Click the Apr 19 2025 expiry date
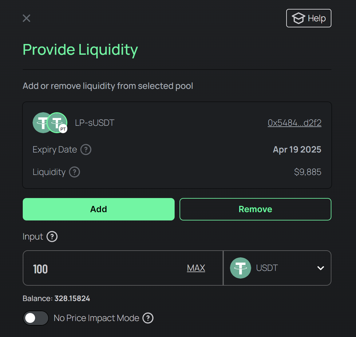Screen dimensions: 356x337 pyautogui.click(x=297, y=150)
